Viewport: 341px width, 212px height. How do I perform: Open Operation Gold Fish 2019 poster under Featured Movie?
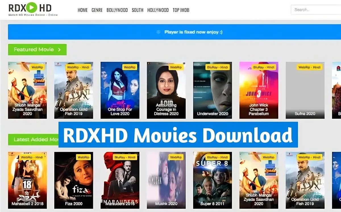tap(74, 90)
